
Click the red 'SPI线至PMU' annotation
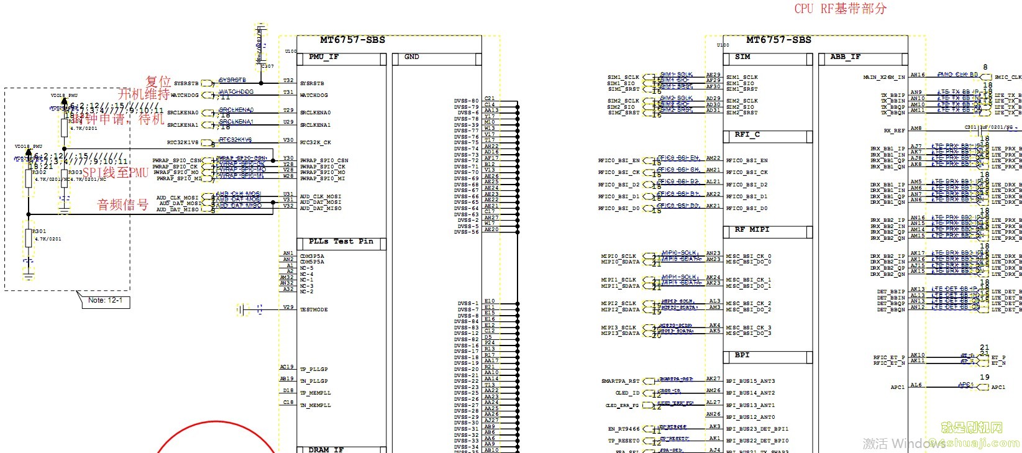(x=116, y=172)
